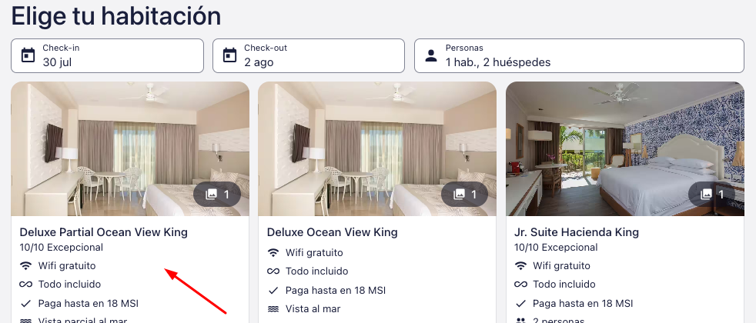View the Jr. Suite Hacienda King room photo
This screenshot has height=323, width=756.
point(625,148)
